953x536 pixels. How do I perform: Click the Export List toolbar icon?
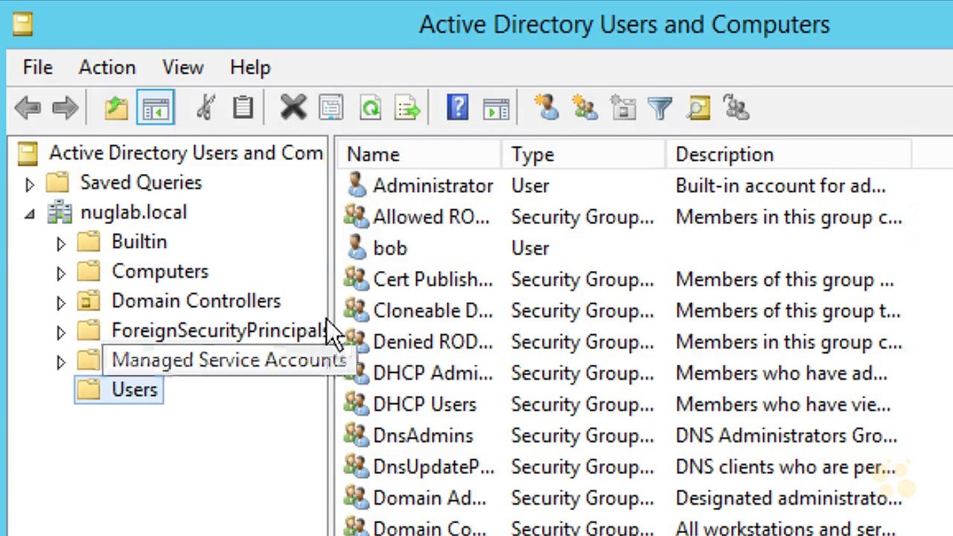408,109
